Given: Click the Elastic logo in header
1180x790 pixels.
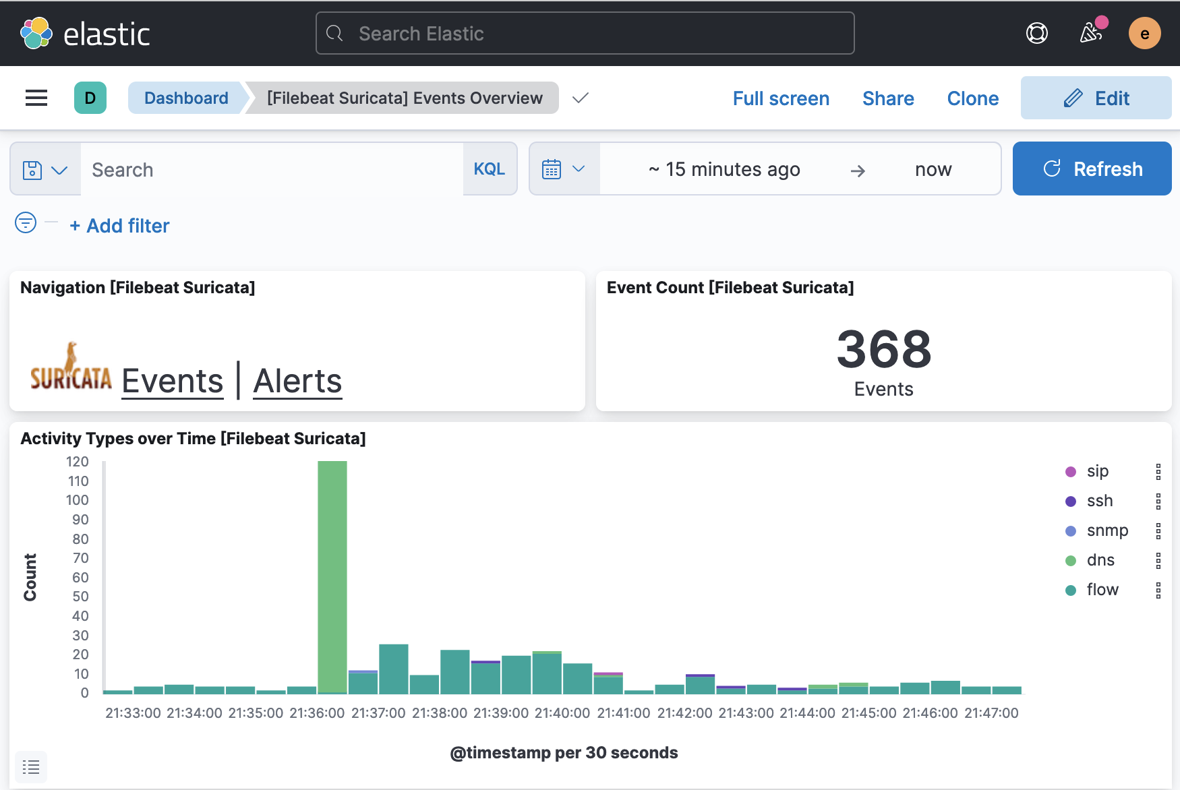Looking at the screenshot, I should tap(85, 34).
